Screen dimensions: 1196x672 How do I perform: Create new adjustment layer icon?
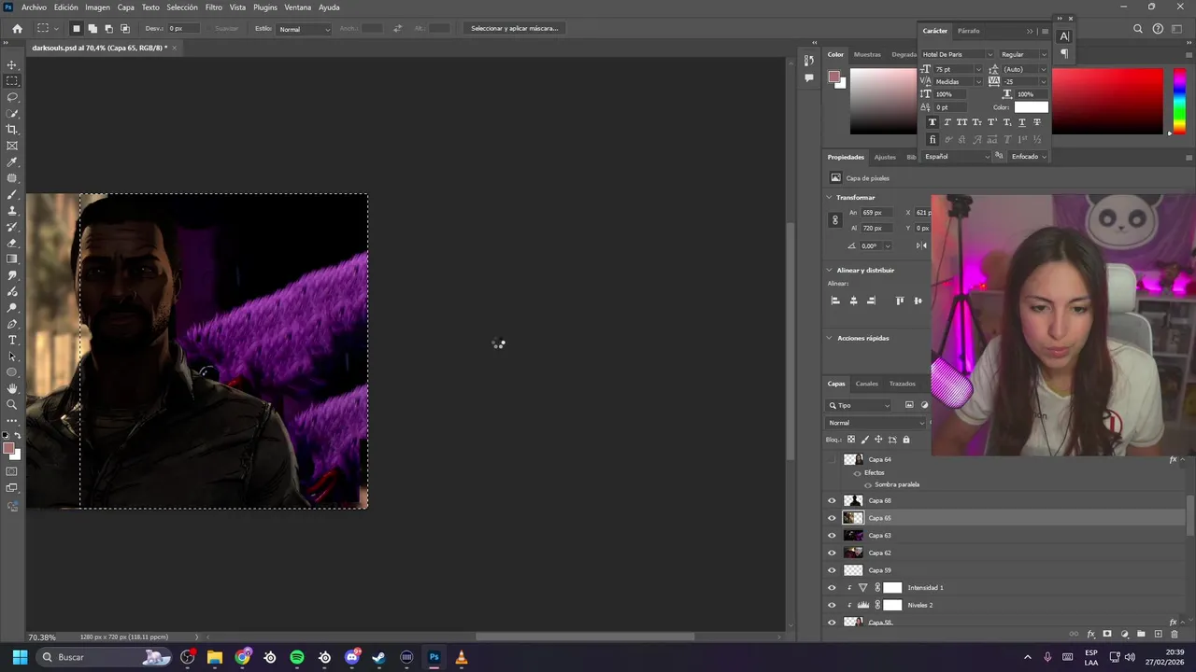1124,635
